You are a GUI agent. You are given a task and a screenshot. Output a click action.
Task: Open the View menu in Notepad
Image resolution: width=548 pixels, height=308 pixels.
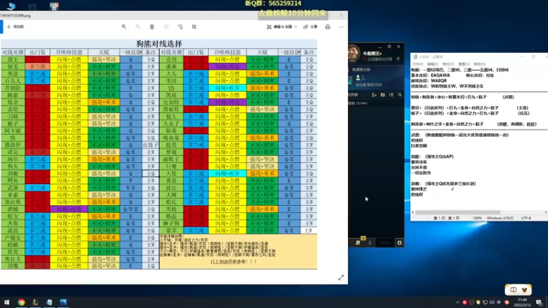coord(464,64)
